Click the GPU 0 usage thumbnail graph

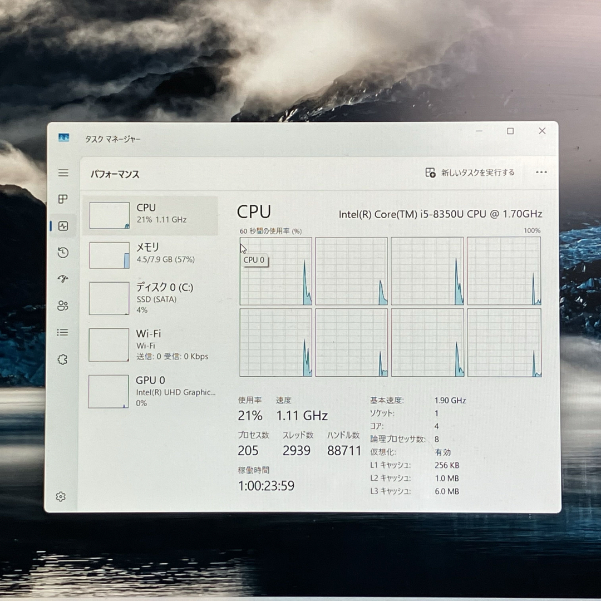point(109,391)
